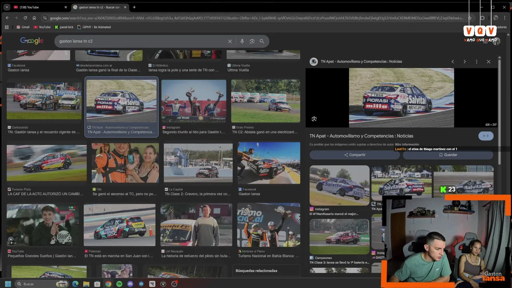
Task: Bookmark this page with star icon
Action: [470, 18]
